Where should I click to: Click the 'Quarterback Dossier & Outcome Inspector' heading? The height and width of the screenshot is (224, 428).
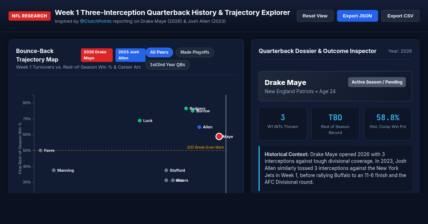click(x=317, y=51)
